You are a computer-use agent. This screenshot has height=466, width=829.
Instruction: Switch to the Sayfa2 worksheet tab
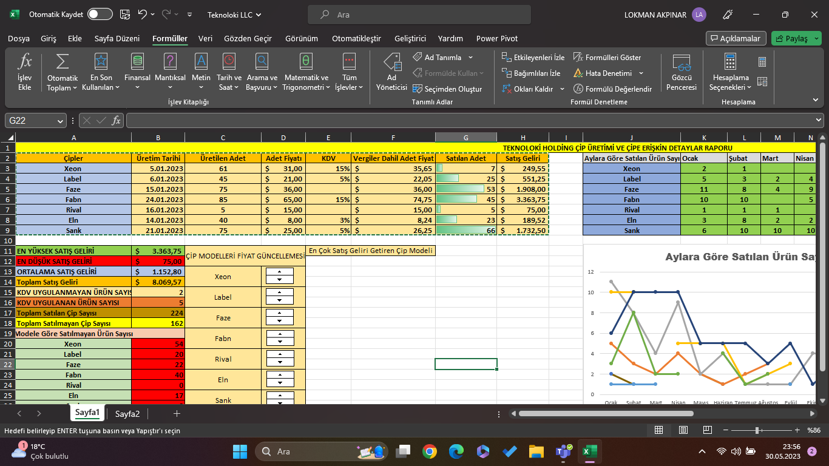point(127,414)
